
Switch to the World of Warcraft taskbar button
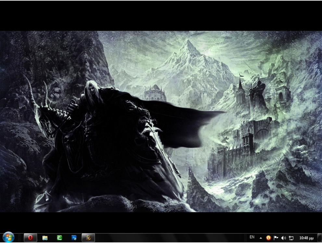88,238
